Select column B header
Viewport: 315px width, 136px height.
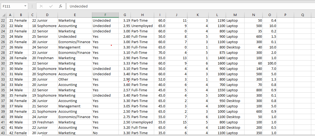21,15
